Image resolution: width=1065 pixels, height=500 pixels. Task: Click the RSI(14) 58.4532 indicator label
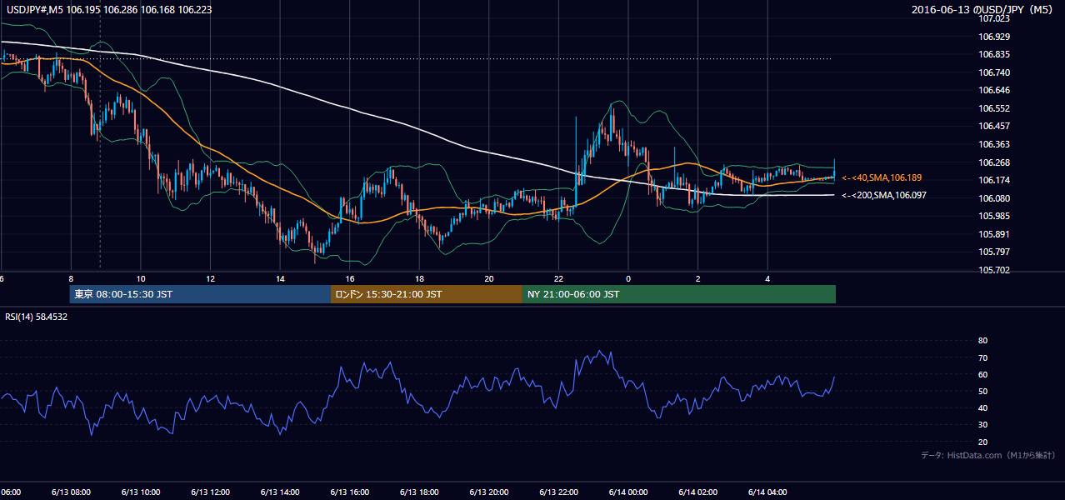tap(37, 317)
